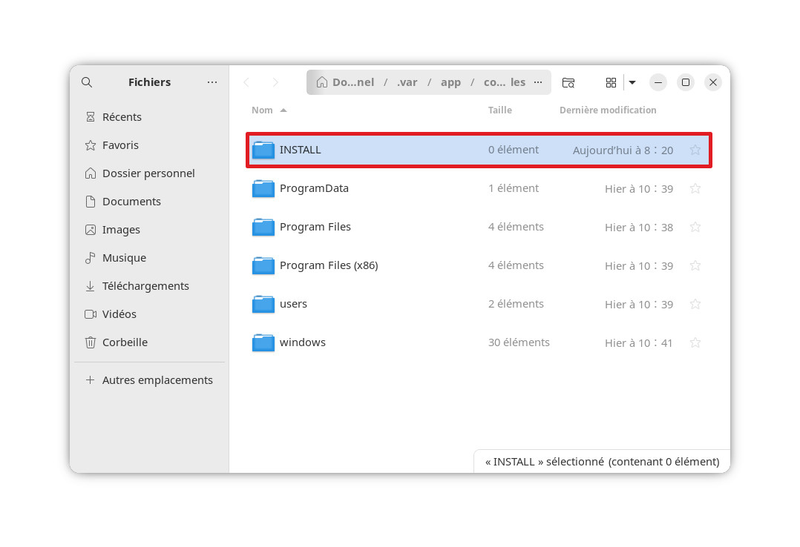
Task: Navigate to the .var path segment
Action: (x=407, y=82)
